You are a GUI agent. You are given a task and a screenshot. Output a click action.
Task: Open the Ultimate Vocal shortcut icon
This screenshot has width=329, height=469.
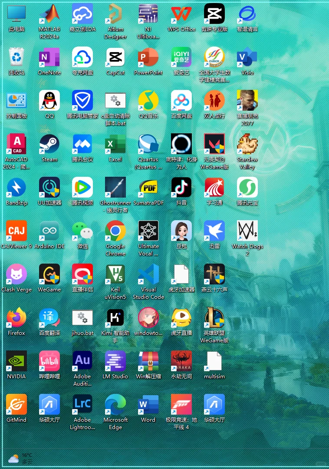coord(148,231)
